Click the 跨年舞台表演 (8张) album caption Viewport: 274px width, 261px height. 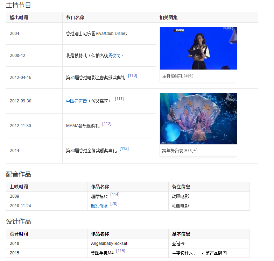180,151
